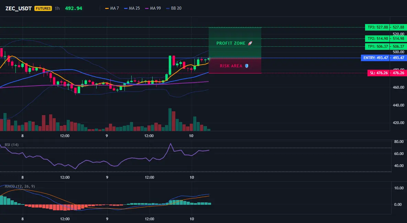Toggle the BB 20 legend item

click(x=174, y=8)
